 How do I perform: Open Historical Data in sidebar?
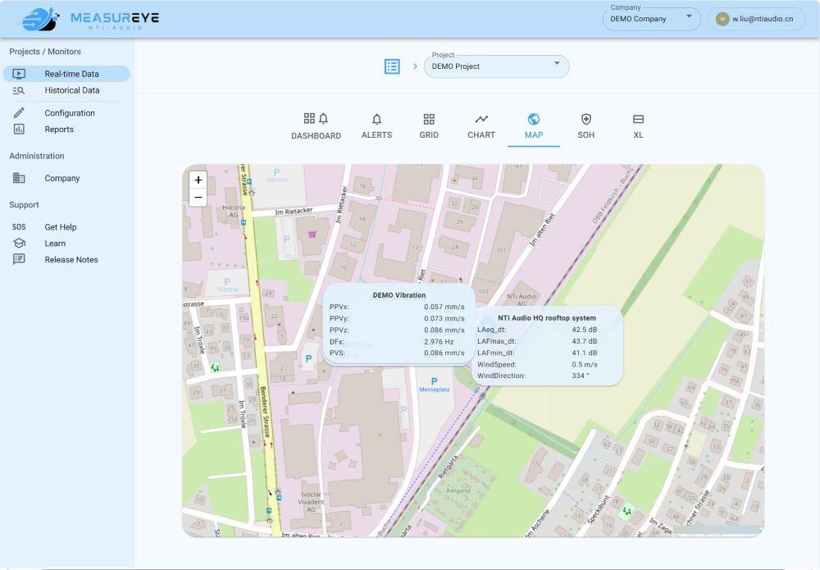coord(71,90)
